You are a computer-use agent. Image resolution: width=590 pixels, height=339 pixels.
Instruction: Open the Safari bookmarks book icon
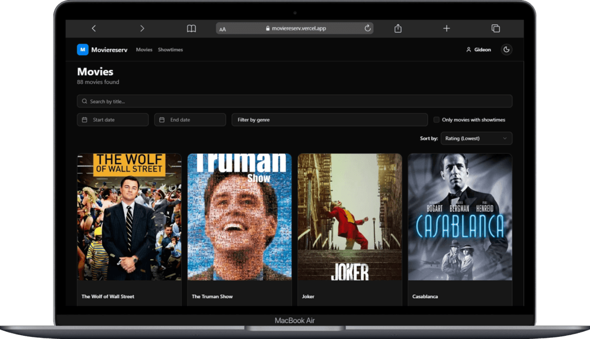coord(191,28)
